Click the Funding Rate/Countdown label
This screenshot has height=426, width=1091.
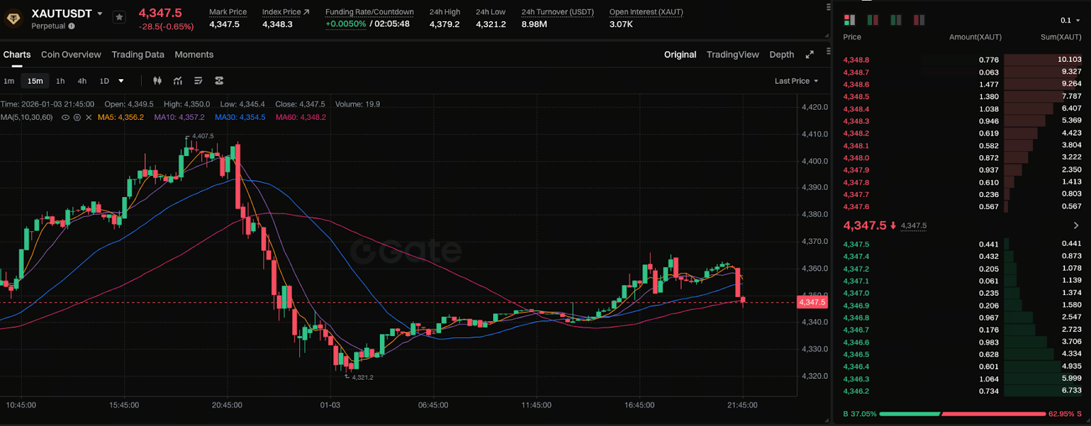[x=370, y=12]
